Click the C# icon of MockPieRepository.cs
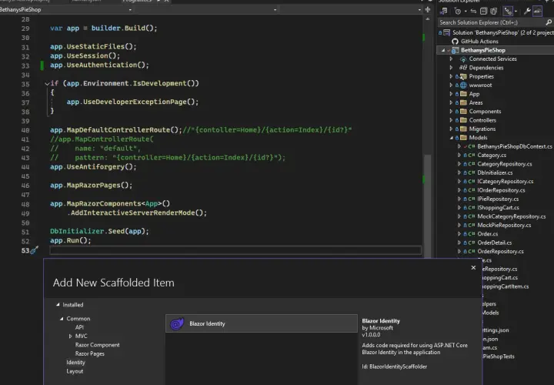 click(472, 225)
